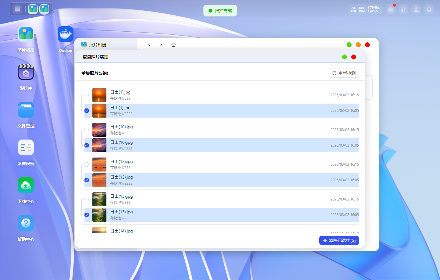Click the 16:15 date of 日出(13).jpg
Image resolution: width=440 pixels, height=280 pixels.
(x=345, y=199)
